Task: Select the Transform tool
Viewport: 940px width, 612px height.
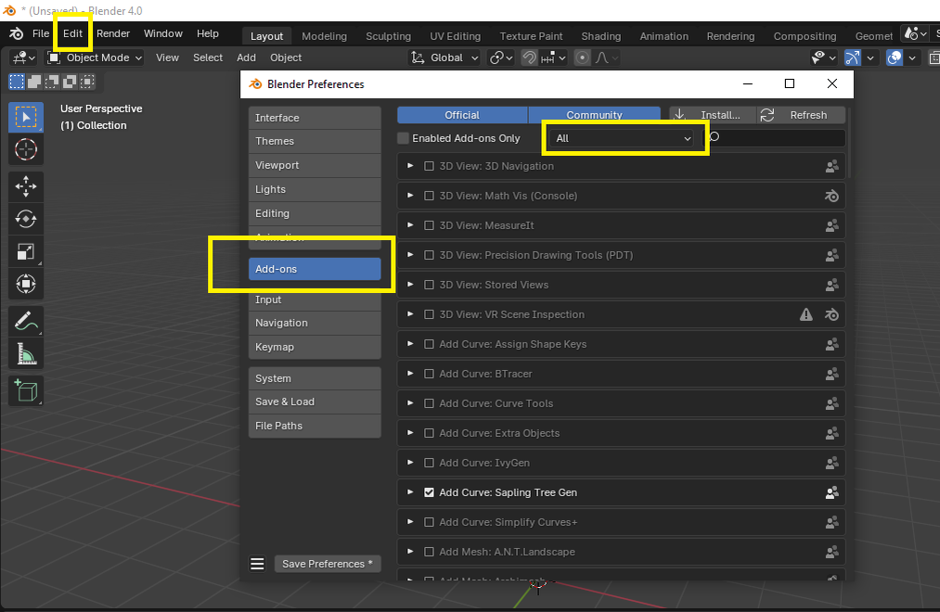Action: (x=26, y=284)
